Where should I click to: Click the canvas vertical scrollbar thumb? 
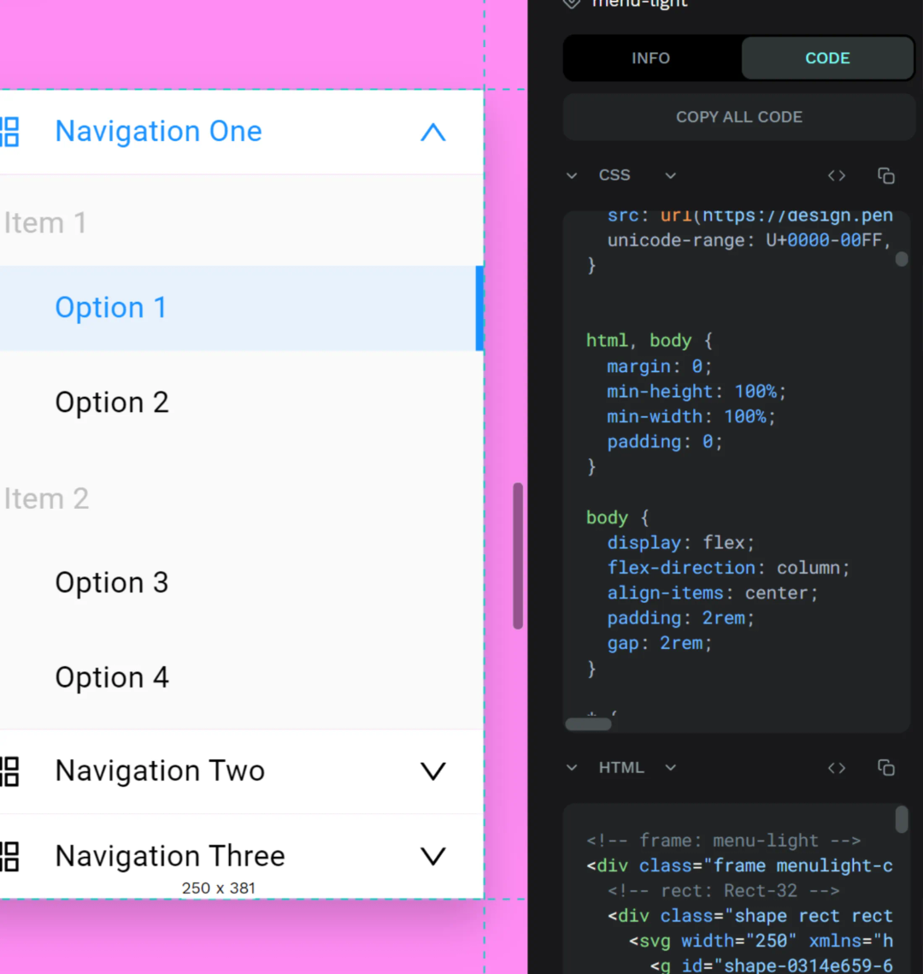point(518,556)
